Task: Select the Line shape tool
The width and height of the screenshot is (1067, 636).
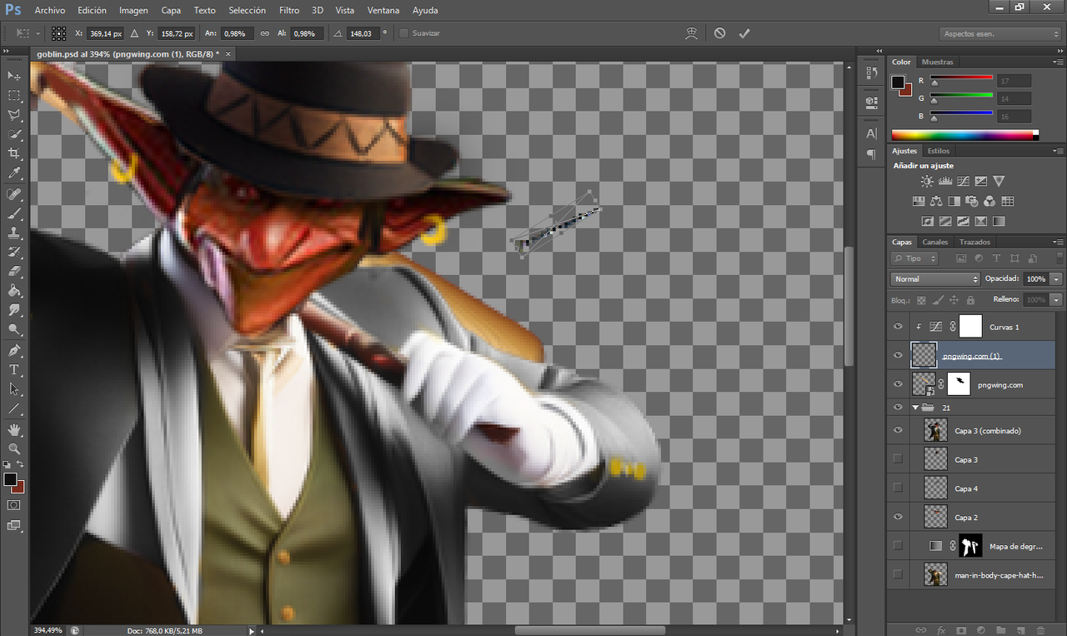Action: click(x=14, y=408)
